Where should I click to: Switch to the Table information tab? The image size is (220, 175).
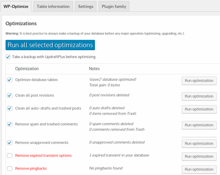[x=53, y=6]
